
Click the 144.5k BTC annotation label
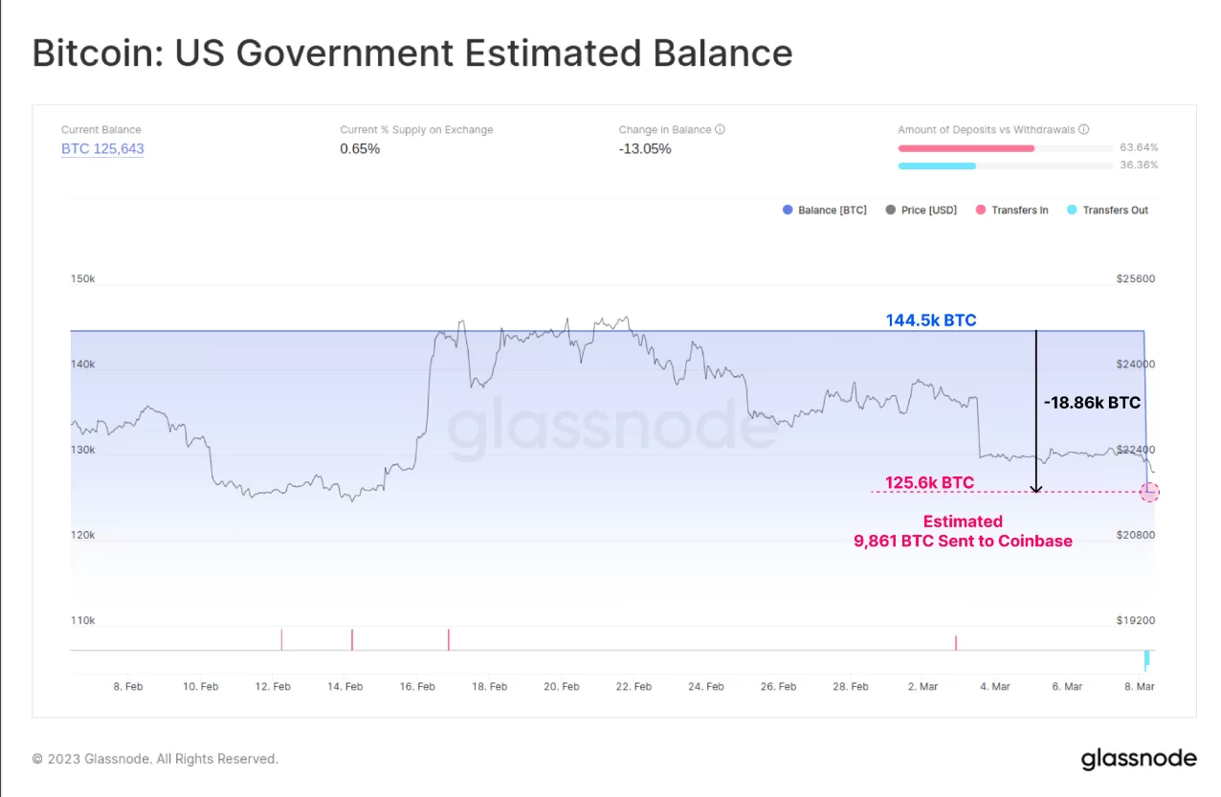[x=930, y=321]
